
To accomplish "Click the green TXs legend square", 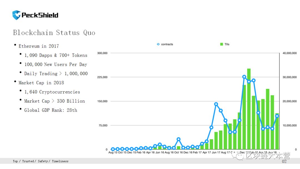I will click(222, 44).
